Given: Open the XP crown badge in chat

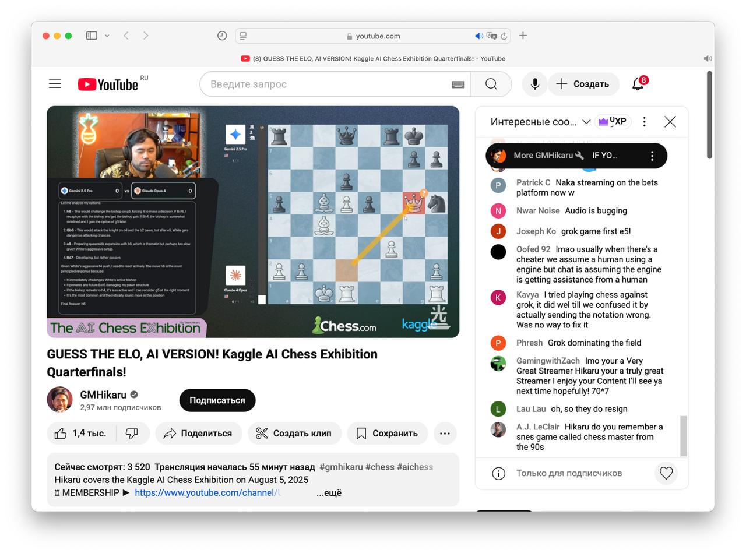Looking at the screenshot, I should [613, 122].
